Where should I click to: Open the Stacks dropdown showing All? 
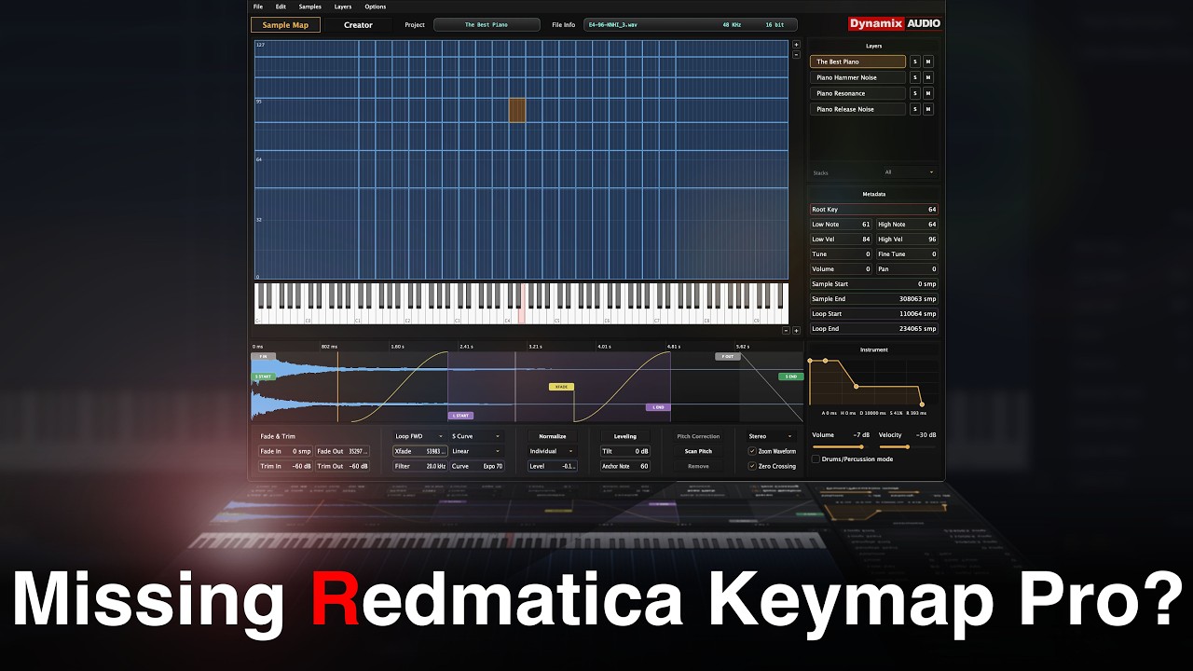point(909,172)
